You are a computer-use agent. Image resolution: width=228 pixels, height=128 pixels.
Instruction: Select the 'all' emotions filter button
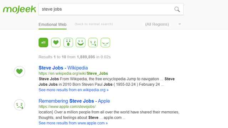43,43
